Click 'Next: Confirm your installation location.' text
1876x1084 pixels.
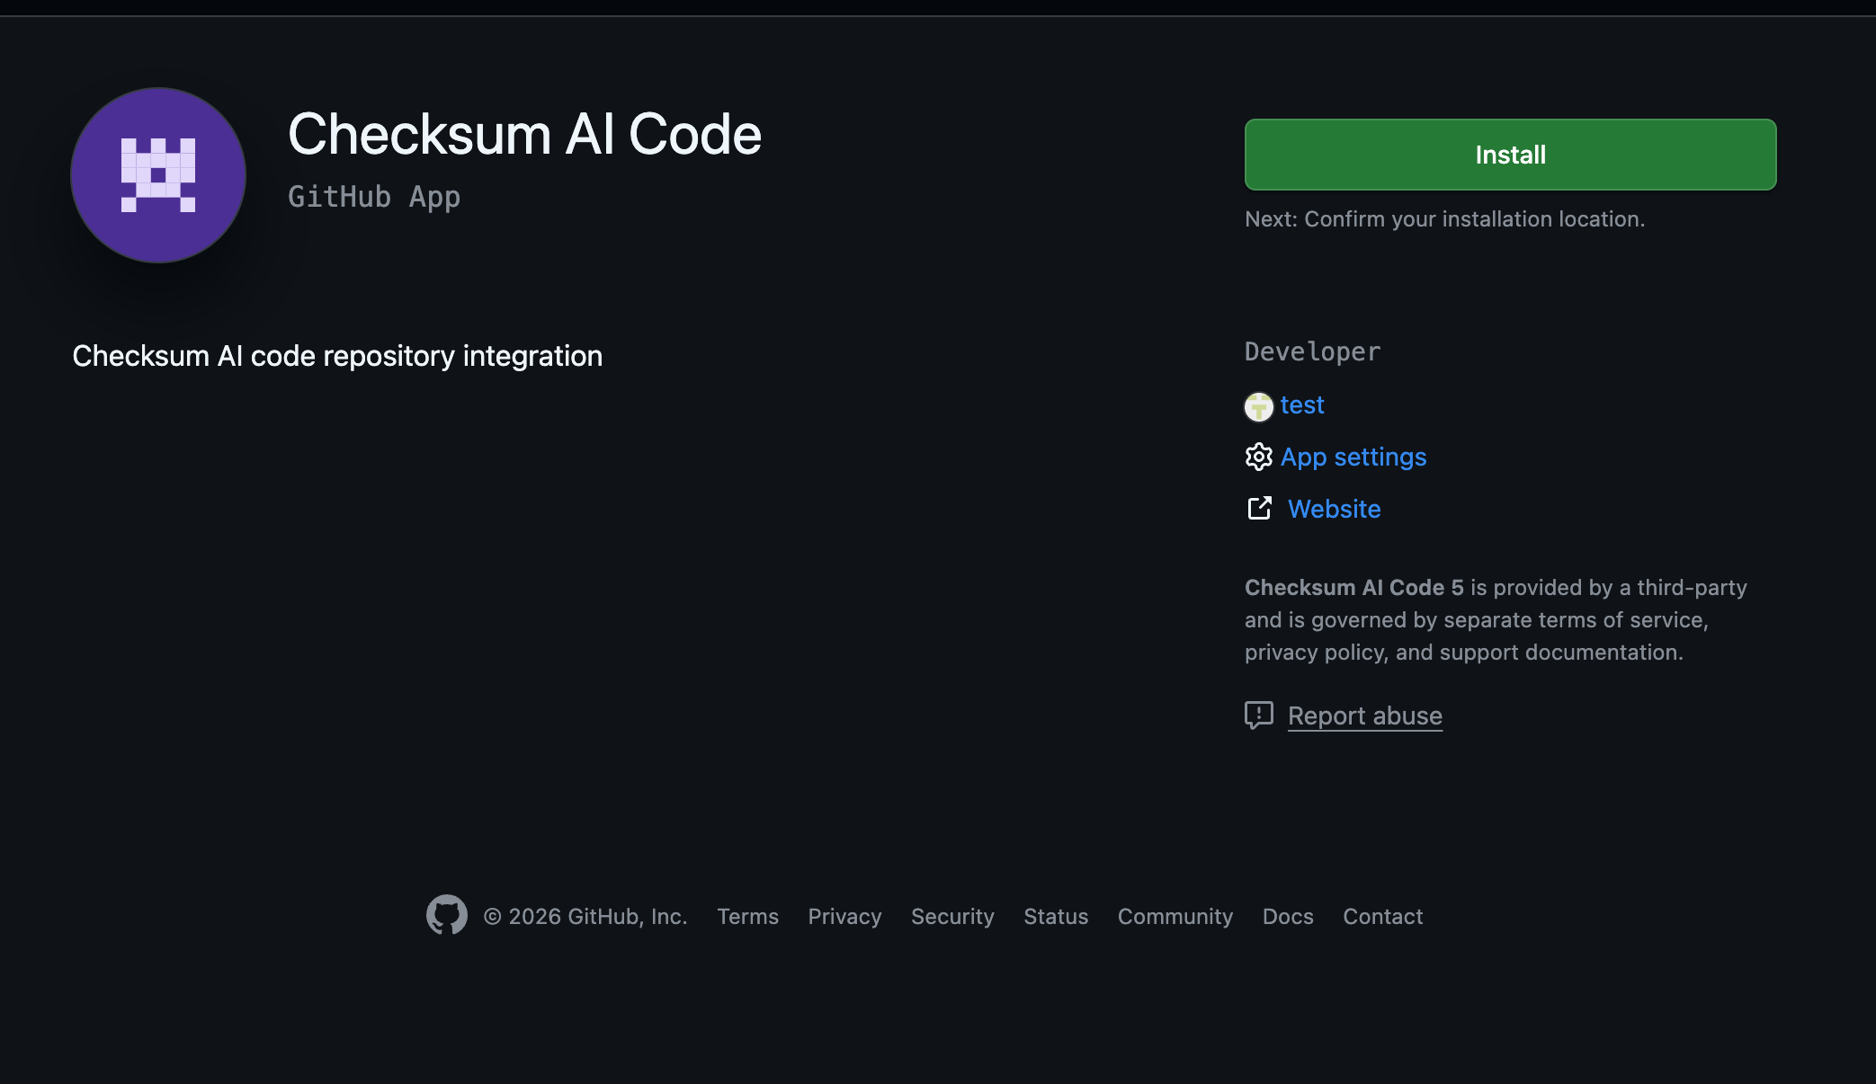click(x=1444, y=219)
